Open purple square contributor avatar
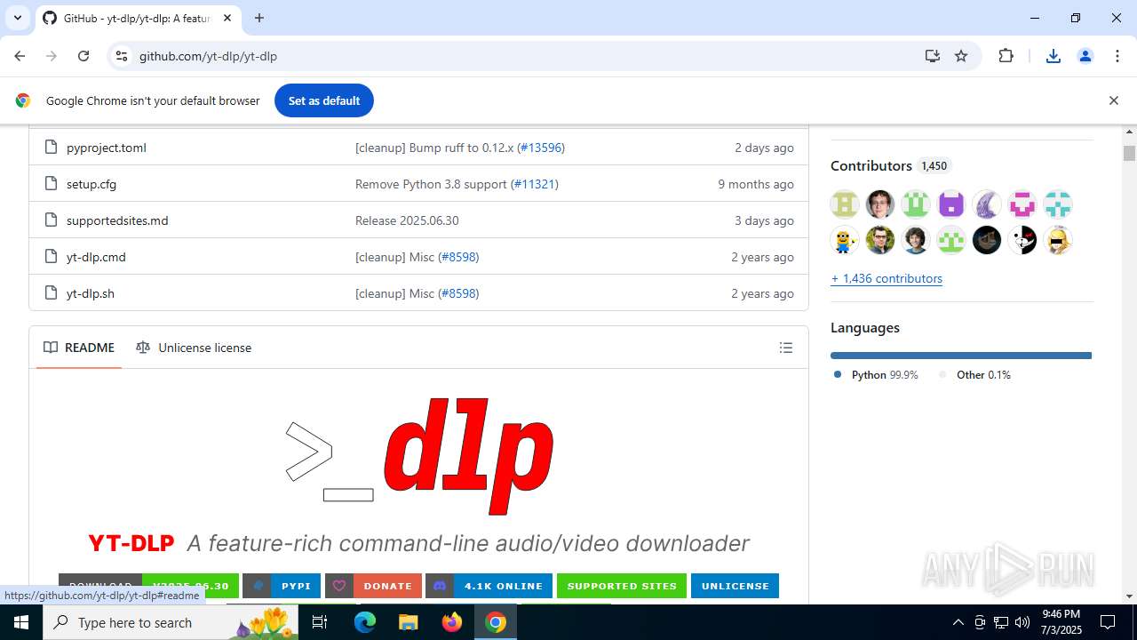This screenshot has width=1137, height=640. click(x=951, y=204)
